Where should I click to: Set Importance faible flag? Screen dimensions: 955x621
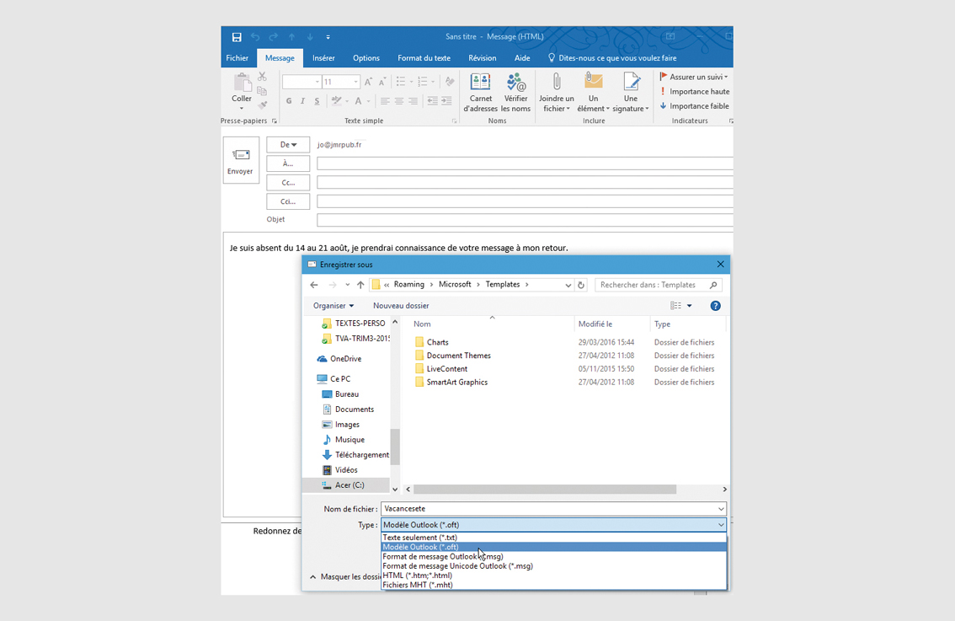tap(694, 106)
